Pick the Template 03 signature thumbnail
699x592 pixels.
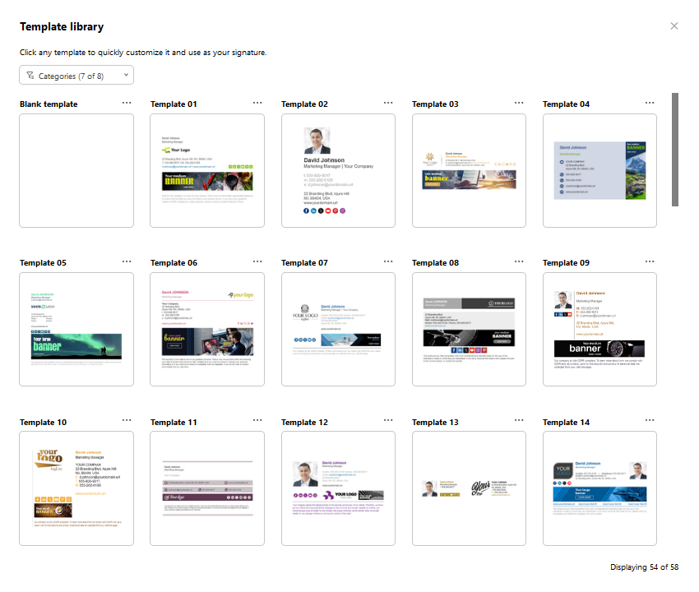click(x=469, y=170)
